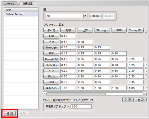Click the clearance table horizontal scrollbar thumb
149x119 pixels.
tap(76, 94)
